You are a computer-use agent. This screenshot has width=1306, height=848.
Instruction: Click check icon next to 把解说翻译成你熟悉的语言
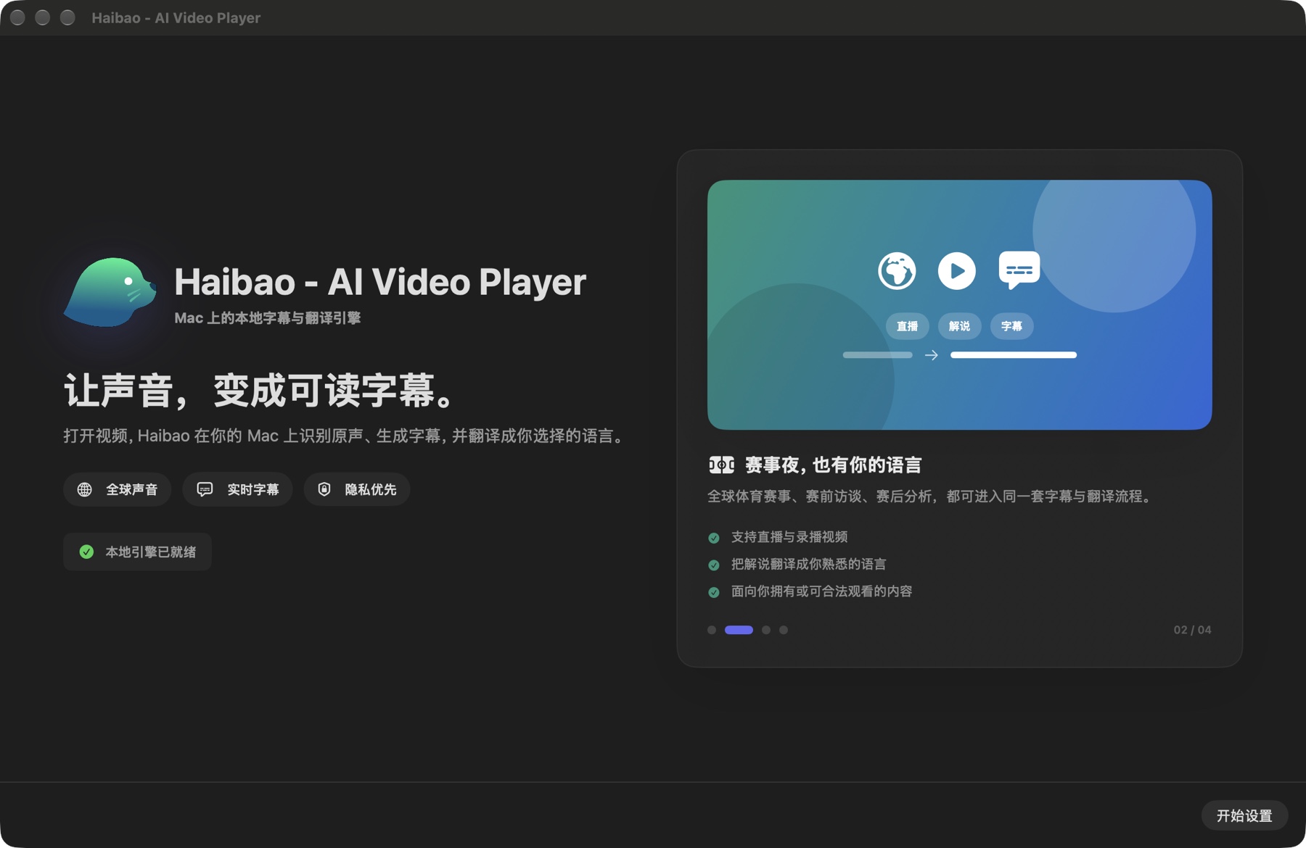(714, 565)
